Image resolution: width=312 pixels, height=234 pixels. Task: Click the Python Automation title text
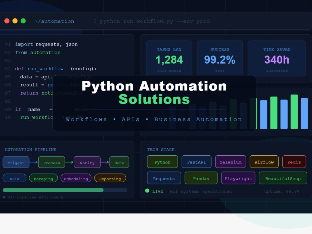[x=154, y=86]
